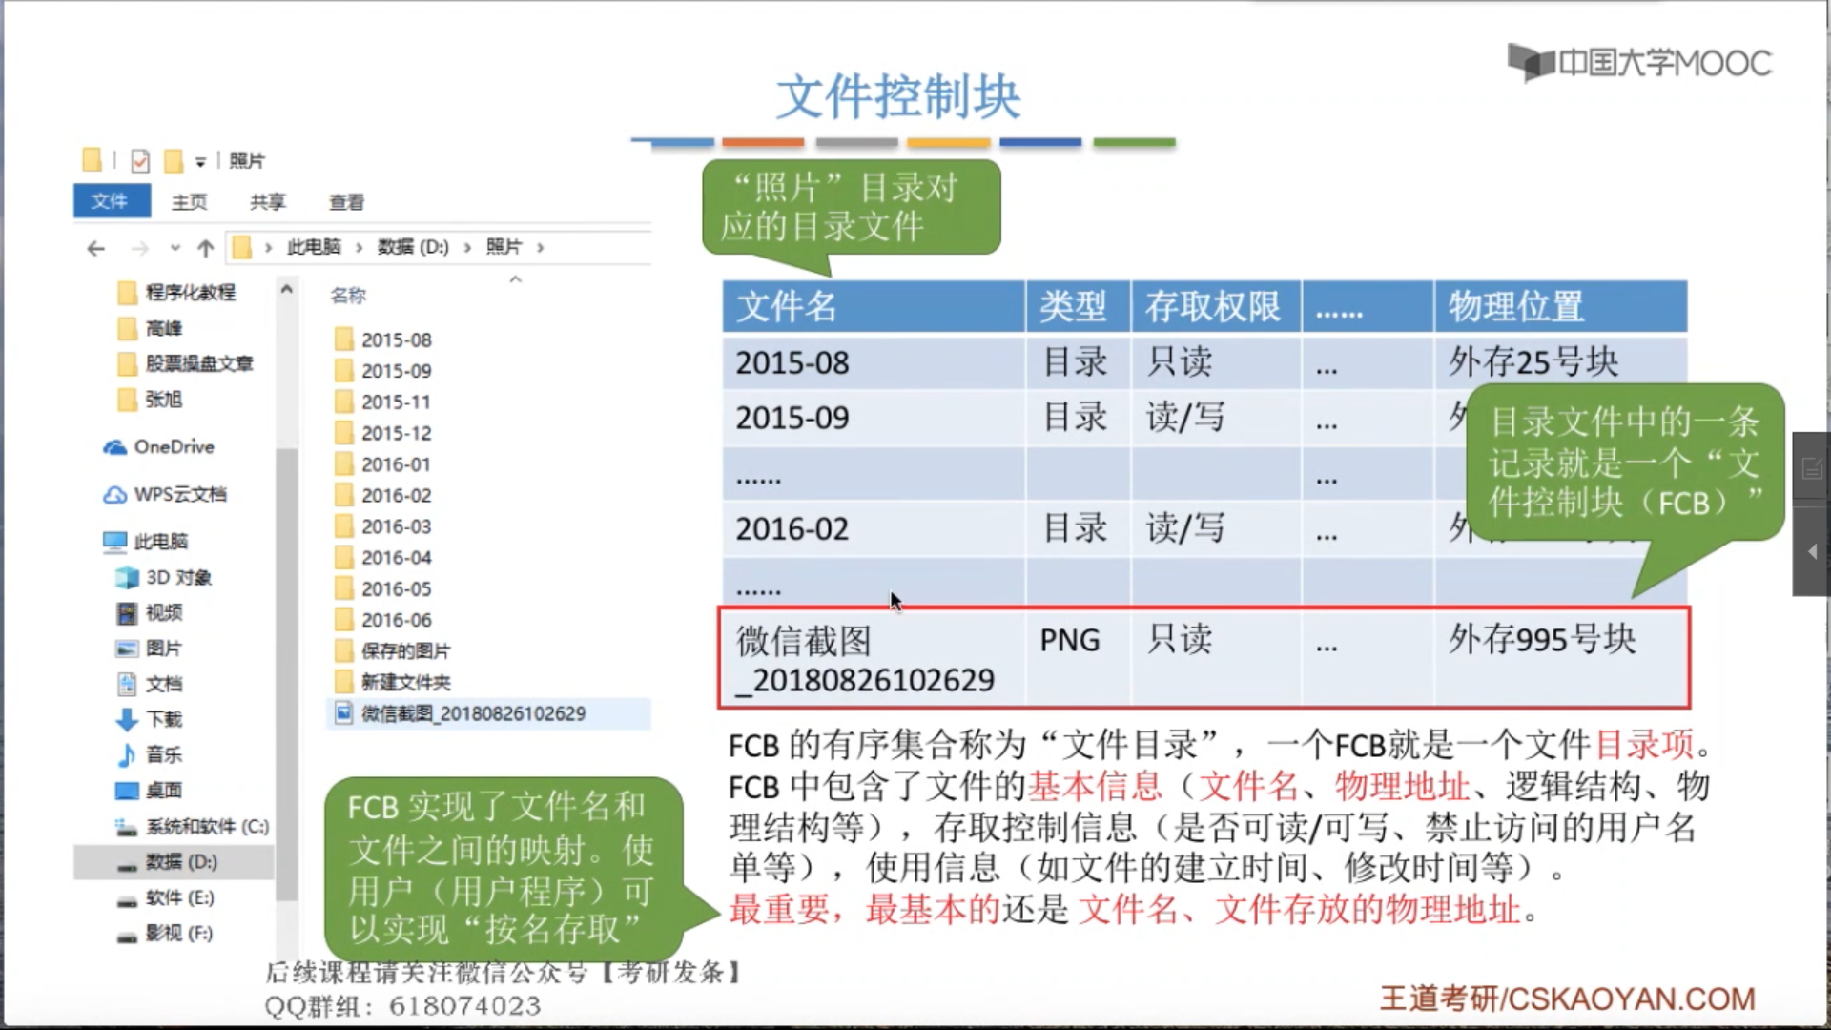Click the sort arrow above the file list
The height and width of the screenshot is (1030, 1831).
515,279
